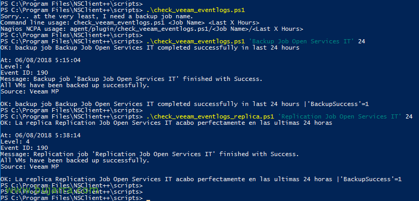Click the Backup job finished with Success message
The height and width of the screenshot is (201, 419).
[x=131, y=79]
